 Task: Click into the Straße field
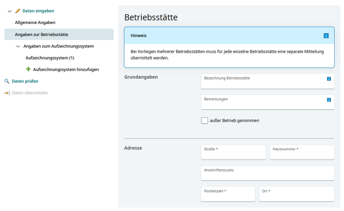tap(233, 152)
